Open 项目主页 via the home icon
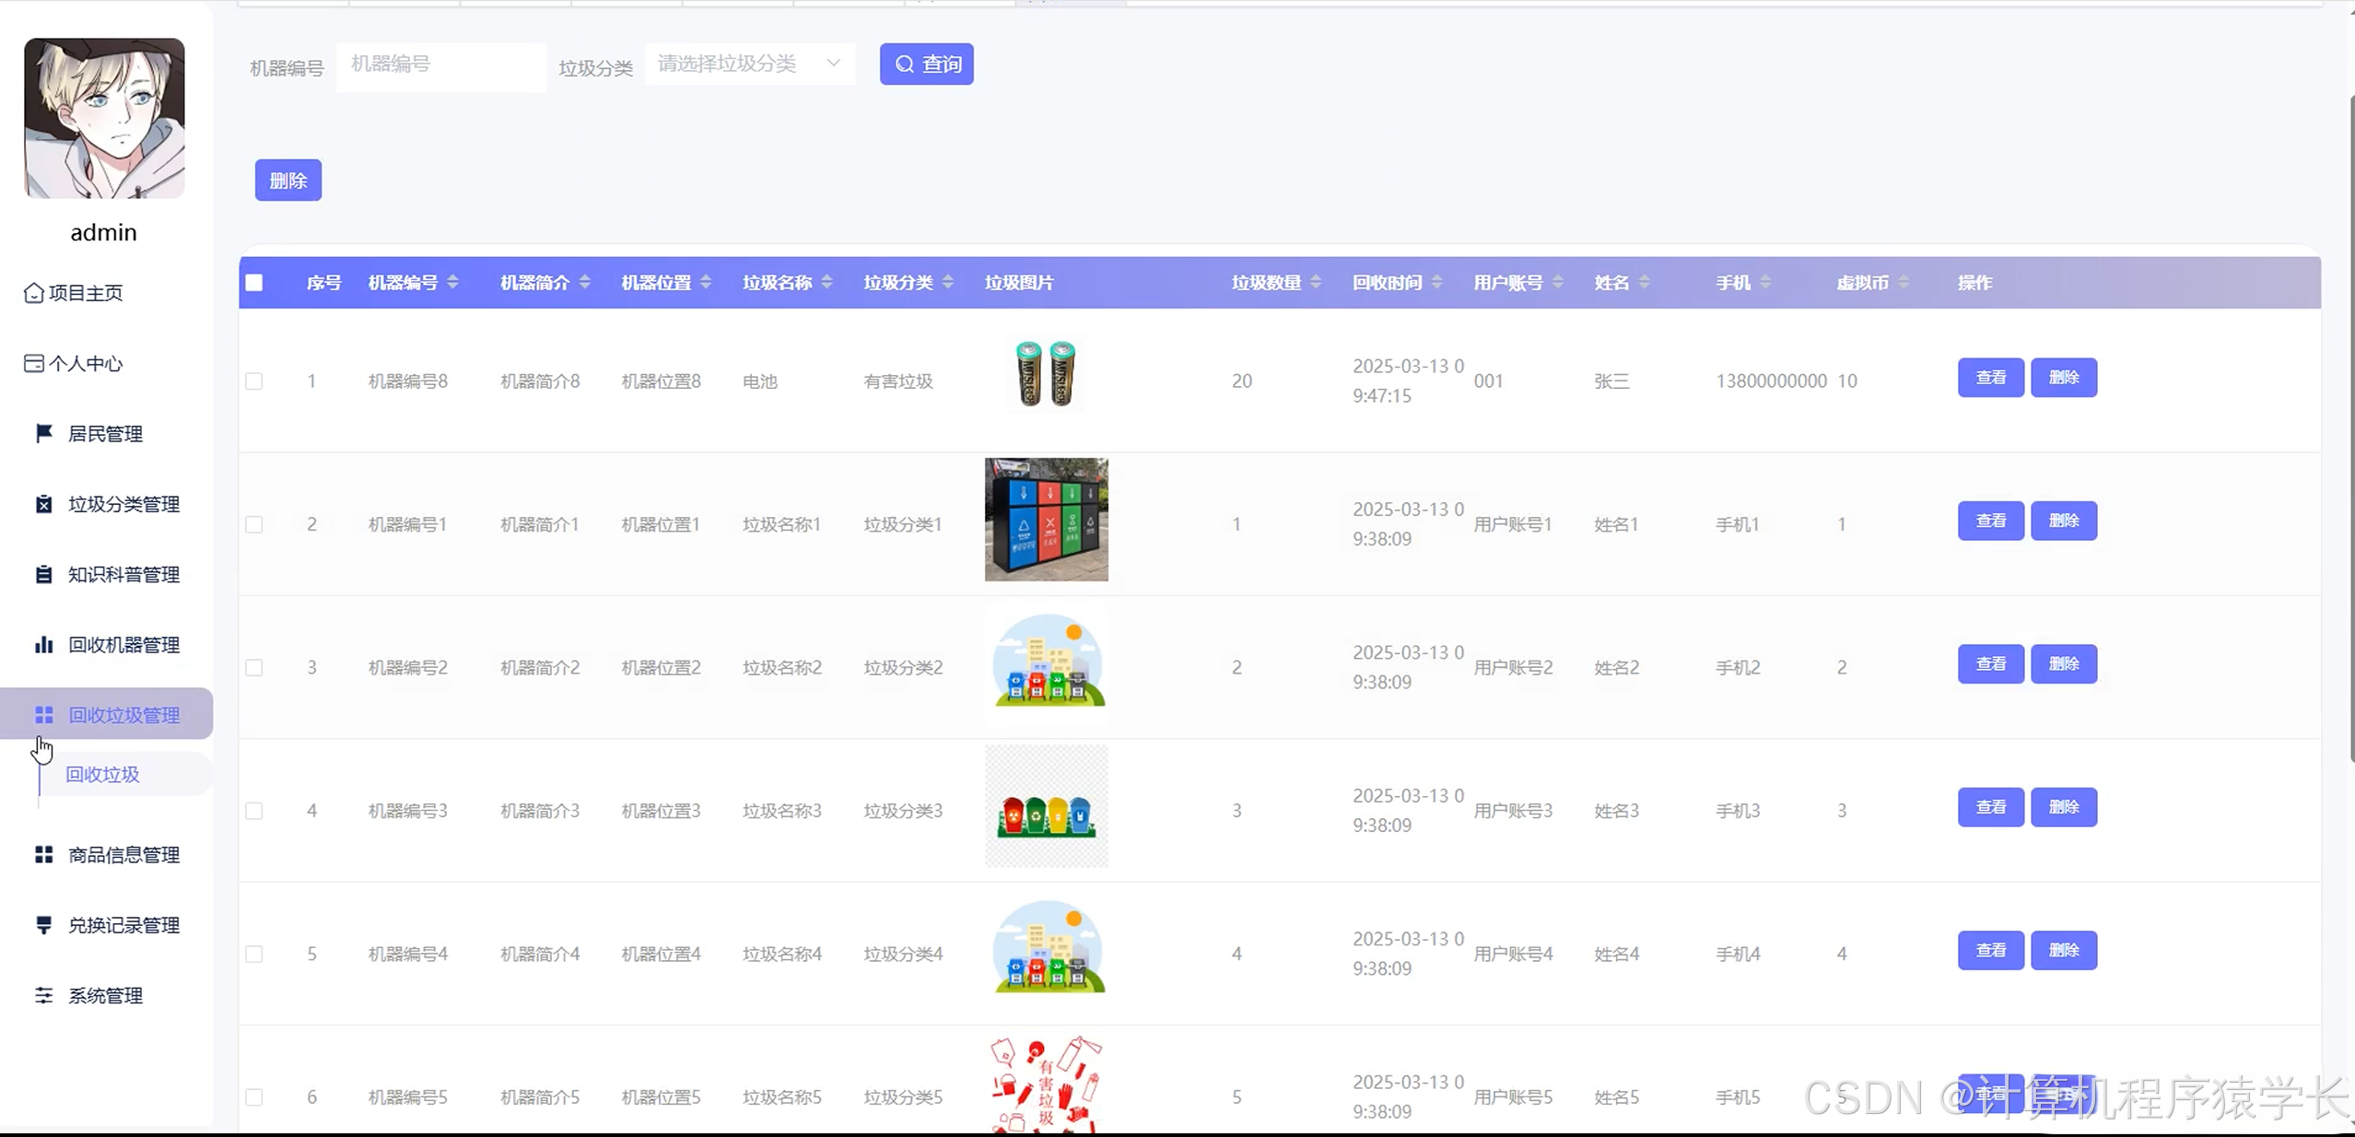The image size is (2355, 1137). pos(34,292)
